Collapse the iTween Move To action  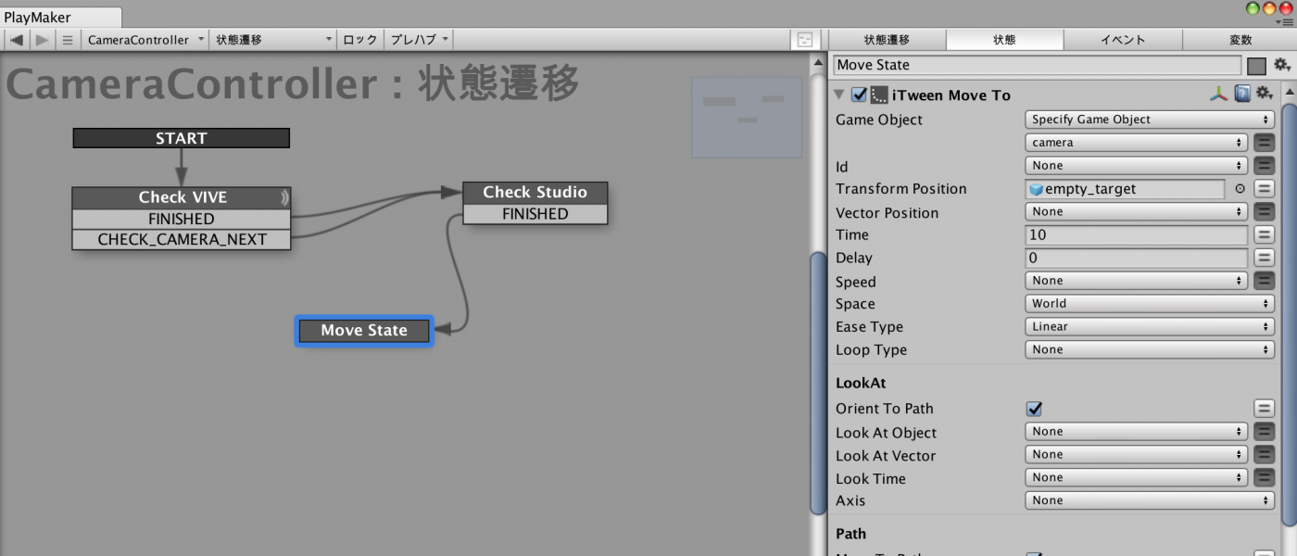[839, 95]
